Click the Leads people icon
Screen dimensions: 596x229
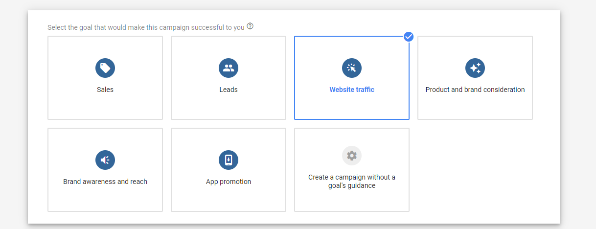tap(229, 68)
